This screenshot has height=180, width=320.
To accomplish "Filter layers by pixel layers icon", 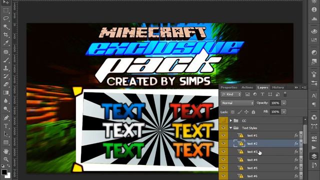I will coord(247,94).
